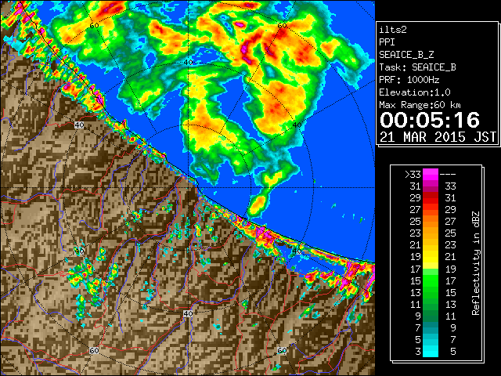Click the radar site name 'ilts2'
The width and height of the screenshot is (501, 376).
point(393,30)
